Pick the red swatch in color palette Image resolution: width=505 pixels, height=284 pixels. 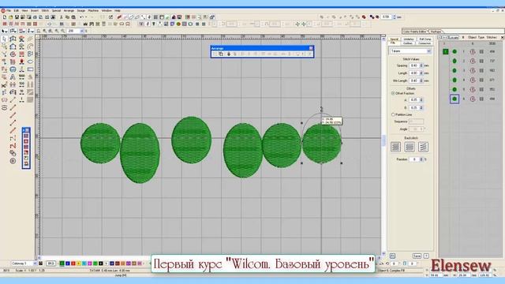point(73,263)
